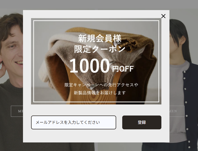198x151 pixels.
Task: Click the 新規会員様 headline text
Action: point(100,38)
